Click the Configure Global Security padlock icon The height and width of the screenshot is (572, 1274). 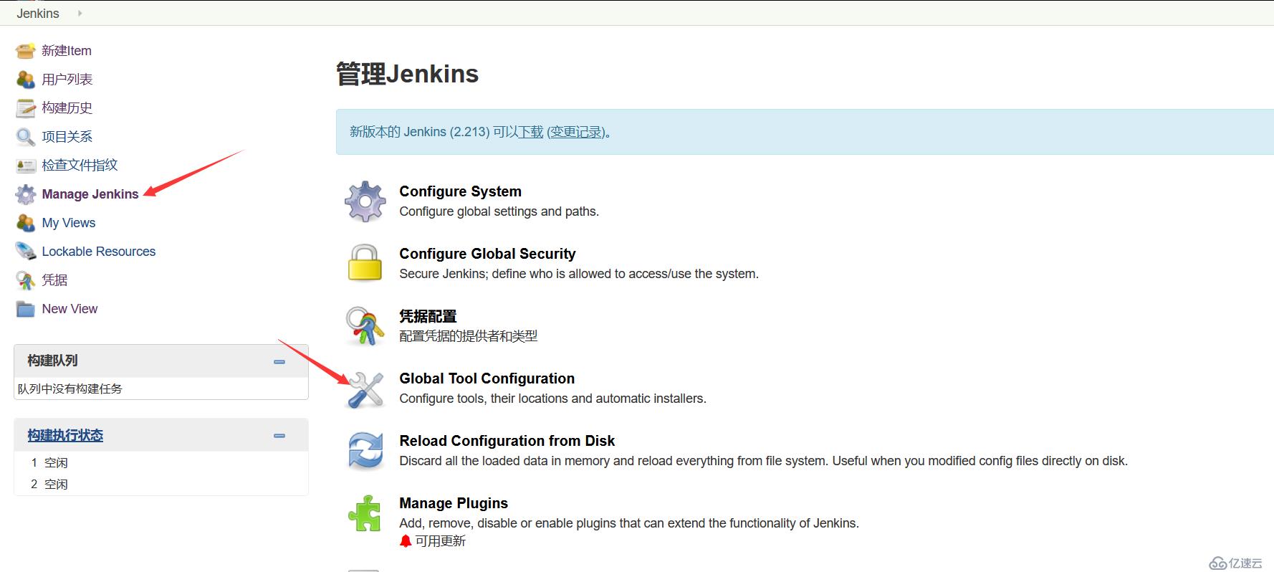[x=365, y=263]
